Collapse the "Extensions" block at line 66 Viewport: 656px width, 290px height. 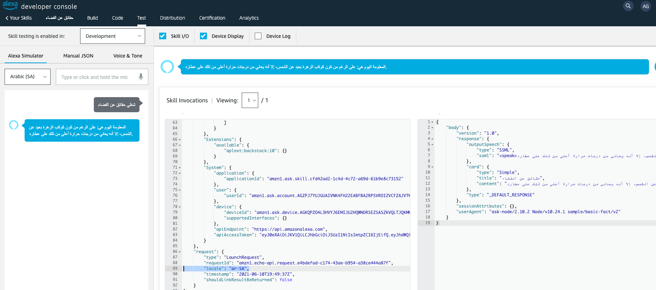180,140
